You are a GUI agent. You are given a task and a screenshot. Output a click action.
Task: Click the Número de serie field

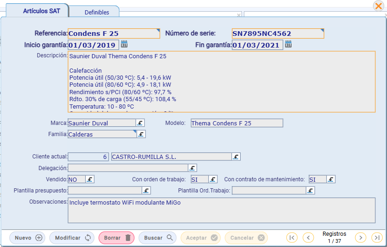click(x=278, y=34)
